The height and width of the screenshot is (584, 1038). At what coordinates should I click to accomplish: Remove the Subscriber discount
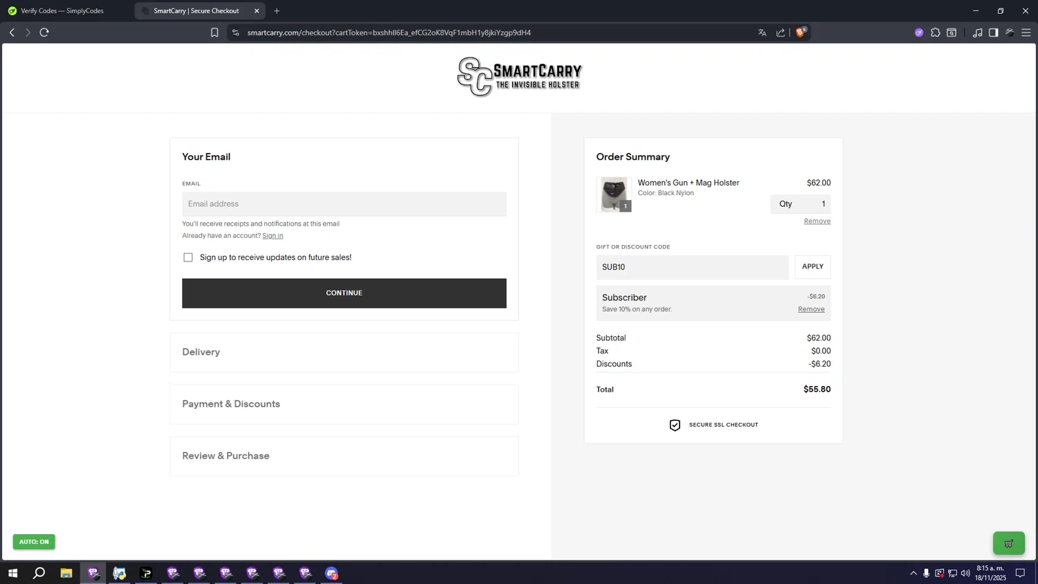(x=811, y=309)
